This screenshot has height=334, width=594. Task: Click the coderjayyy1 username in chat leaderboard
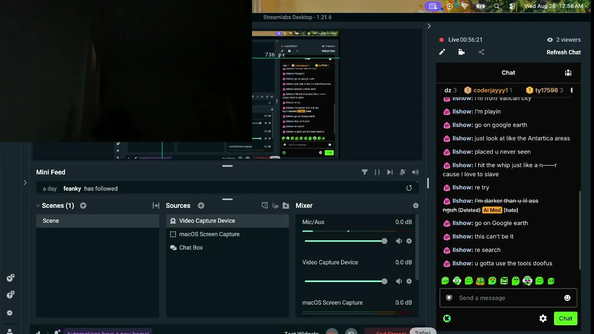coord(491,90)
